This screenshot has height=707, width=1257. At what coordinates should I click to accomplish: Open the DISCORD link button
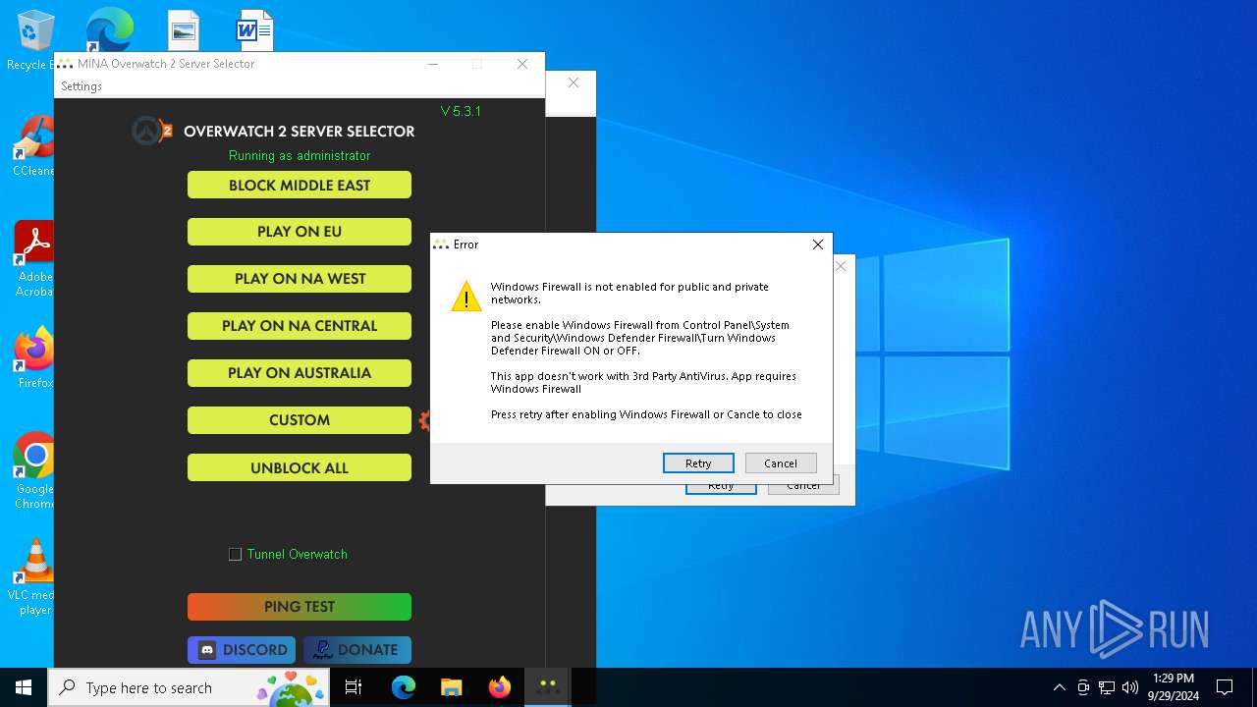(242, 650)
